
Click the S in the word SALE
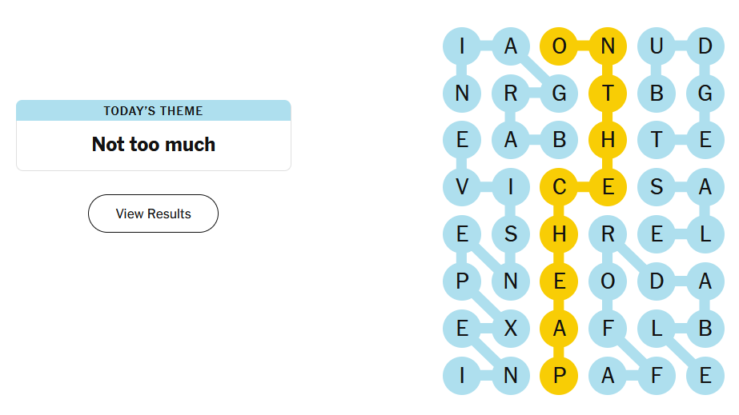point(657,187)
